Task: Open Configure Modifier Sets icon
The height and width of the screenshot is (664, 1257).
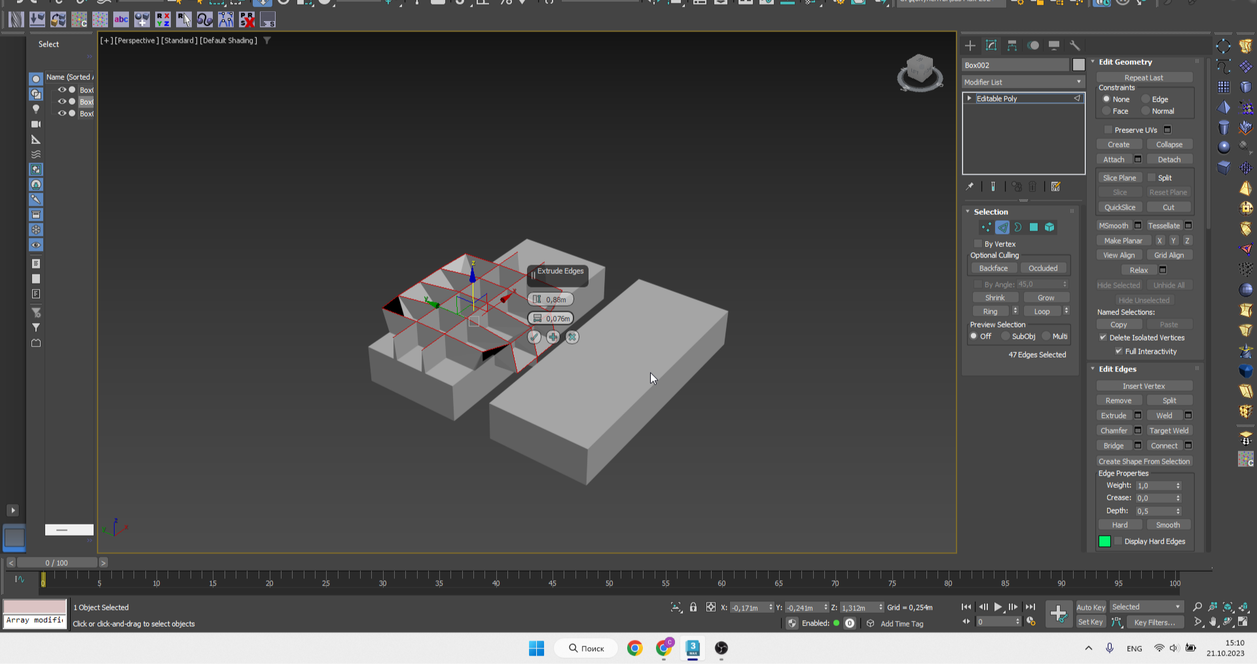Action: [x=1055, y=187]
